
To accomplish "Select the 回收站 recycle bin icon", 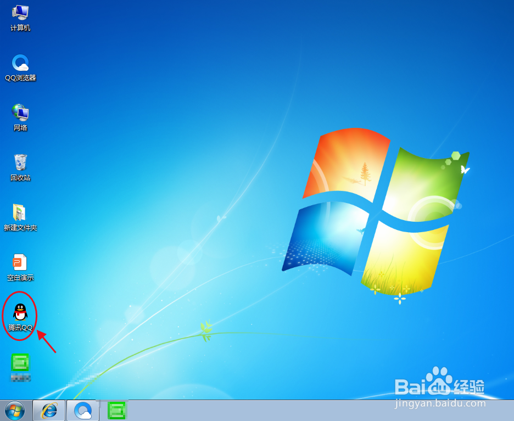I will click(20, 168).
